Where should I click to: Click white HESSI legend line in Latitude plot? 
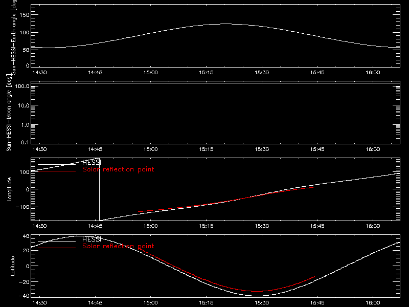[x=57, y=241]
